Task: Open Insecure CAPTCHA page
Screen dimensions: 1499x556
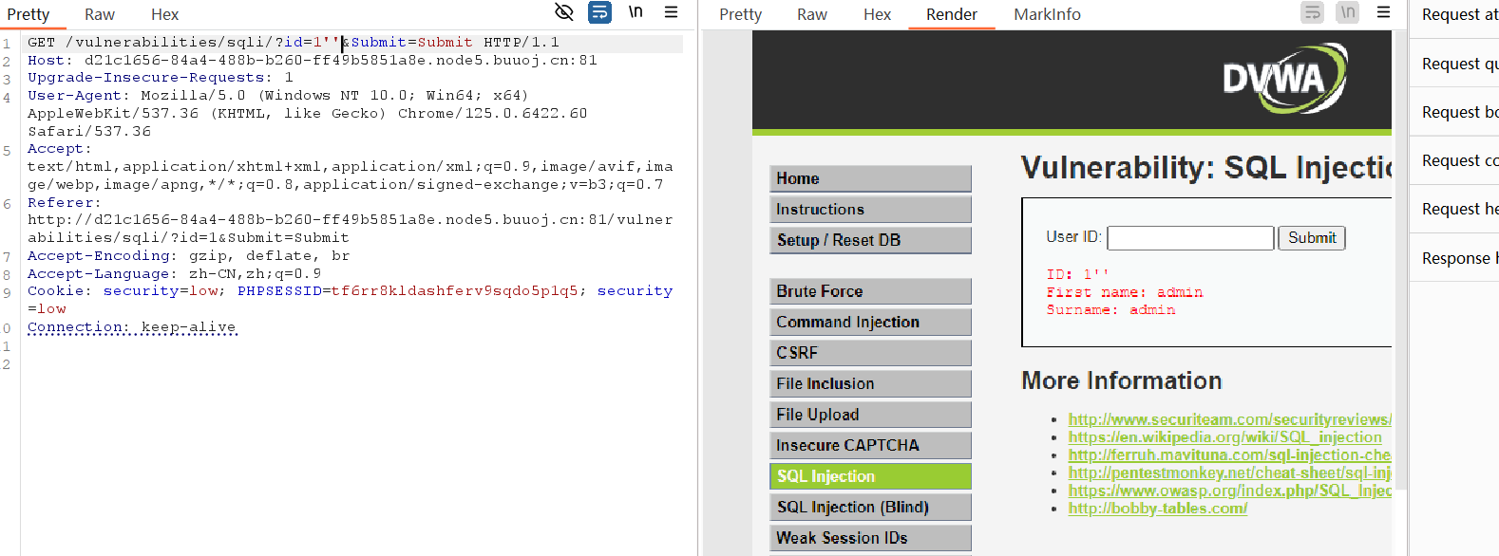Action: (x=870, y=445)
